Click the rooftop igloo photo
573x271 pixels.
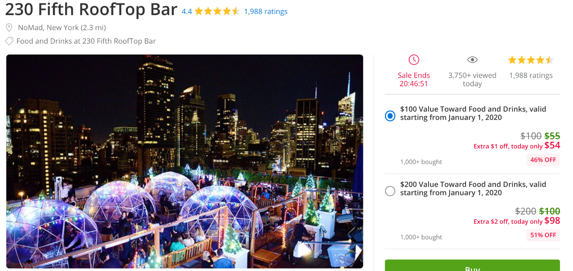point(185,161)
